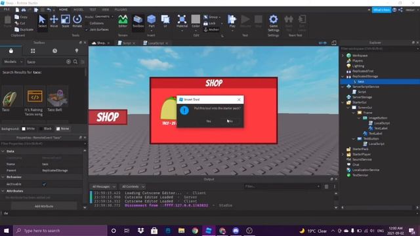Collapse the StarterGui node
Viewport: 420px width, 236px height.
pyautogui.click(x=343, y=102)
